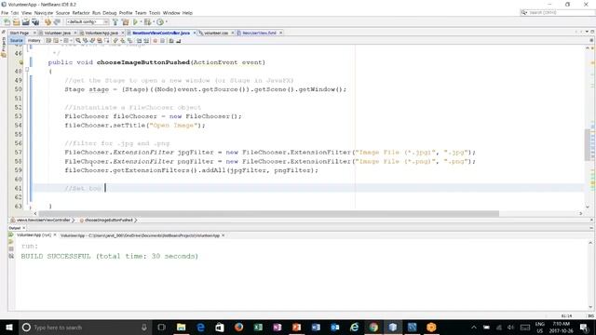Open Firefox from the taskbar
This screenshot has height=335, width=596.
239,327
